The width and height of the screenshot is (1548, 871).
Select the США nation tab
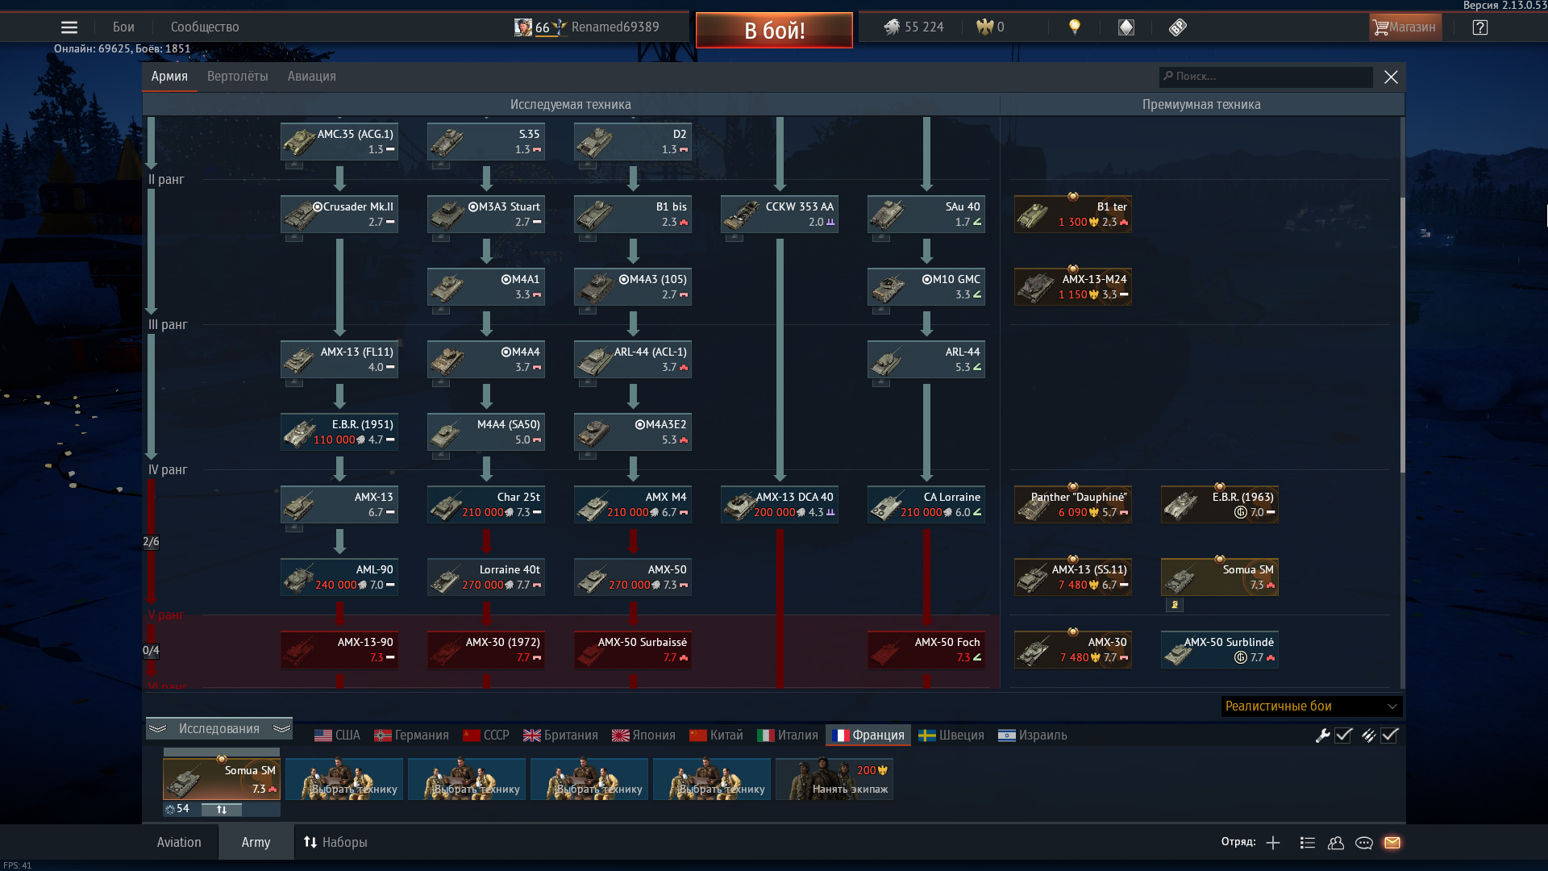pos(337,736)
